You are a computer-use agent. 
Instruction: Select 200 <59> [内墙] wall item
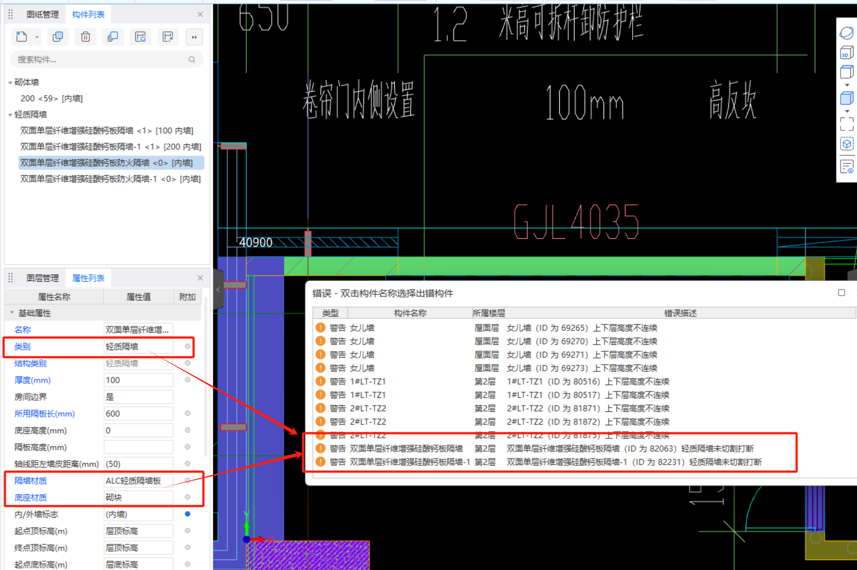pyautogui.click(x=51, y=98)
